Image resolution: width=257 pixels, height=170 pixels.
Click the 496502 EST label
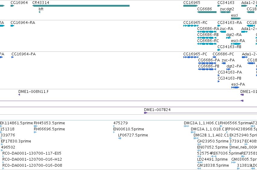[8, 147]
